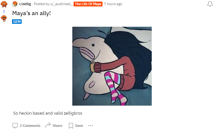Viewport: 214px width, 133px height.
Task: Click the '2 Comments' label
Action: pyautogui.click(x=30, y=126)
